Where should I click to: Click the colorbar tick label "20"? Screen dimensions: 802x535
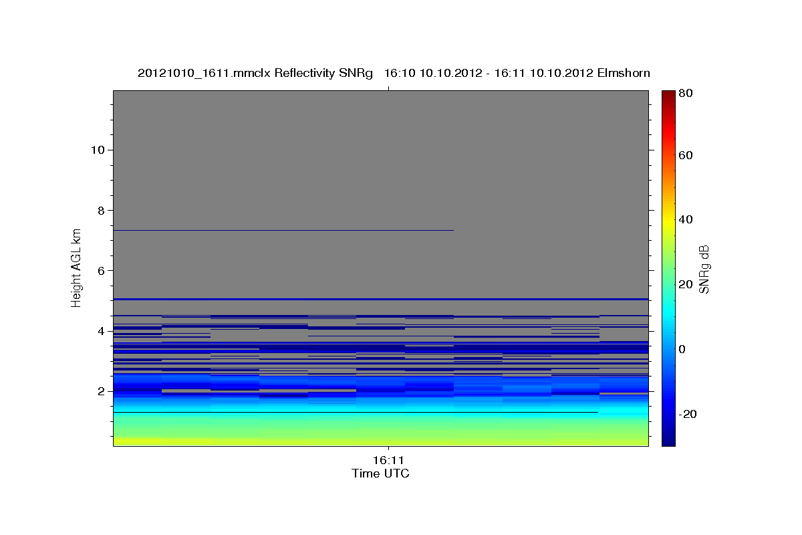[x=685, y=284]
